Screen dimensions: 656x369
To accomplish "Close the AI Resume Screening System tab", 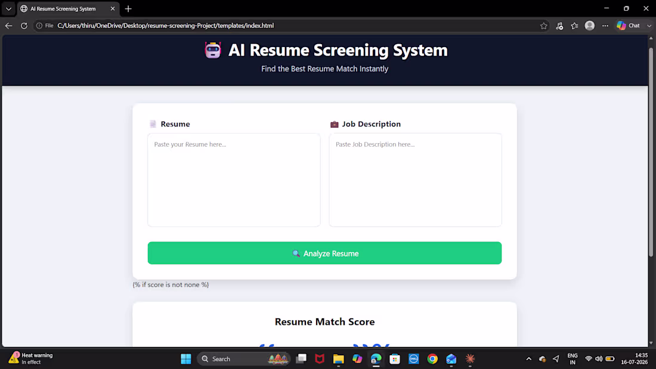I will point(113,8).
